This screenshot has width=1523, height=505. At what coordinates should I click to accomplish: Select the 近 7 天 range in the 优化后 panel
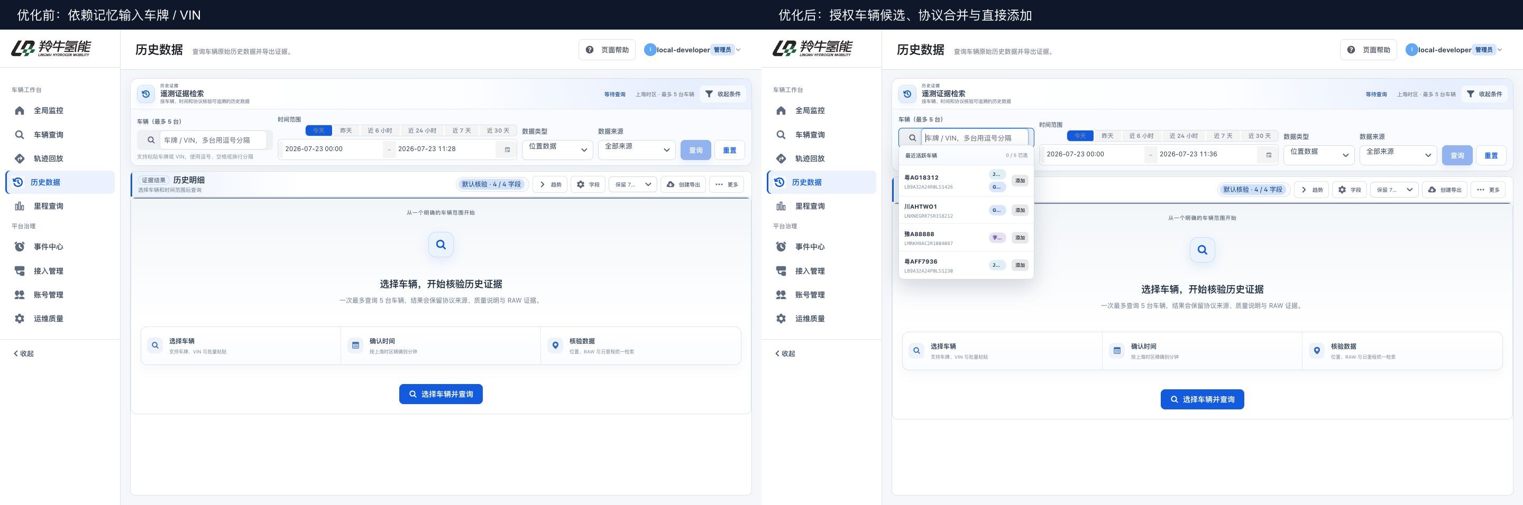1223,136
